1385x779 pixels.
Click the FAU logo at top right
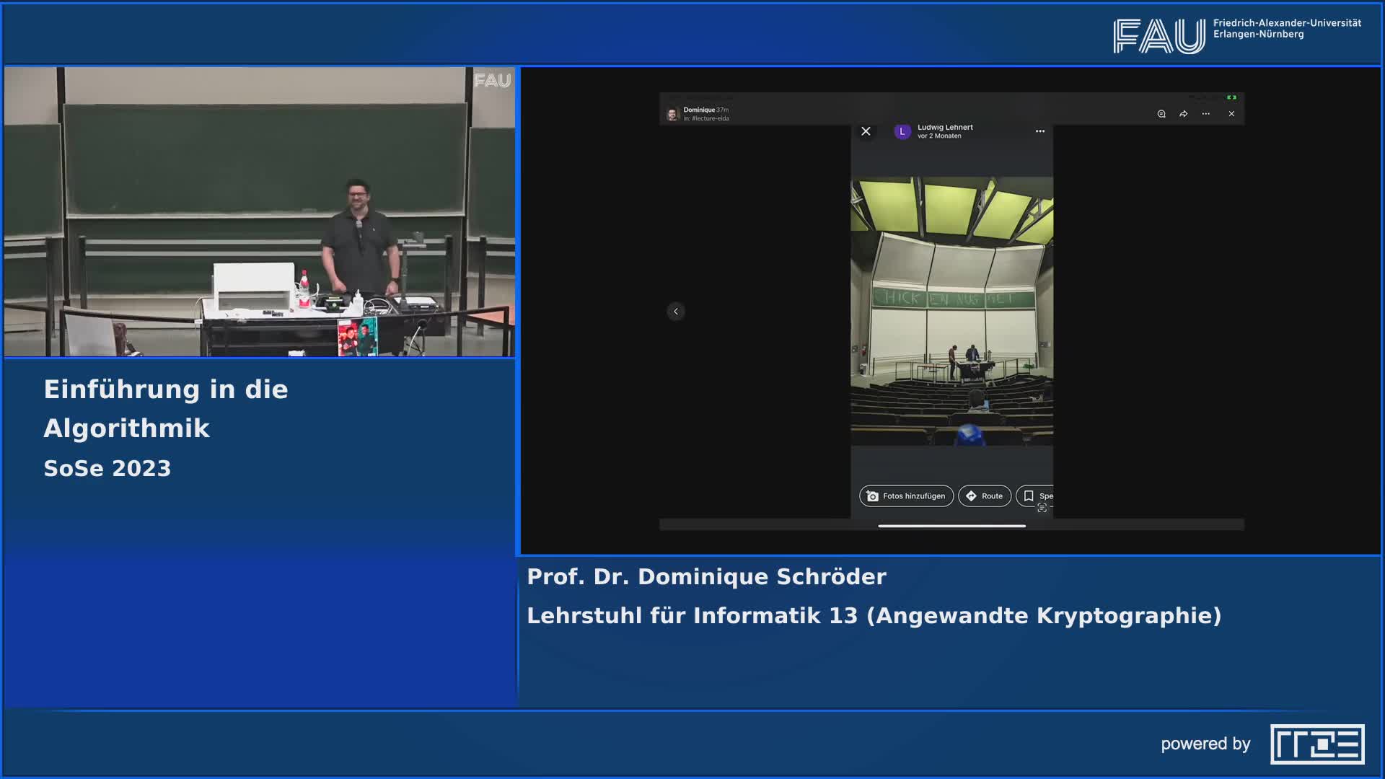coord(1158,35)
